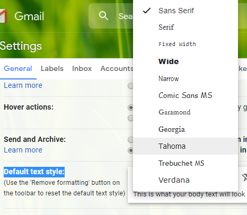Image resolution: width=247 pixels, height=215 pixels.
Task: Open Learn more link under Send and Archive
Action: tap(23, 150)
